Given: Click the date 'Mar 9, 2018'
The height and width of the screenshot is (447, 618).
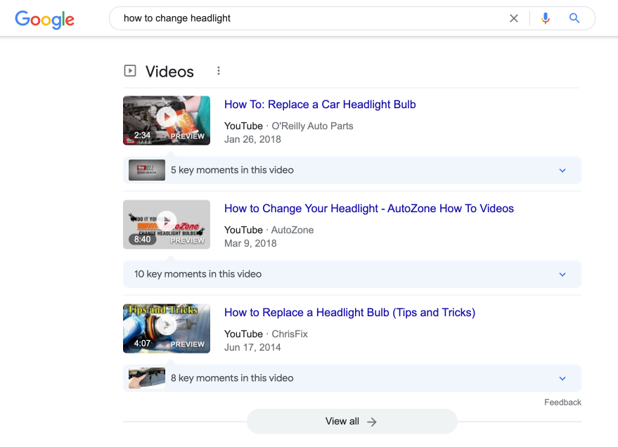Looking at the screenshot, I should [250, 243].
